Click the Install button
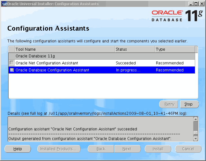This screenshot has height=161, width=206. (158, 149)
